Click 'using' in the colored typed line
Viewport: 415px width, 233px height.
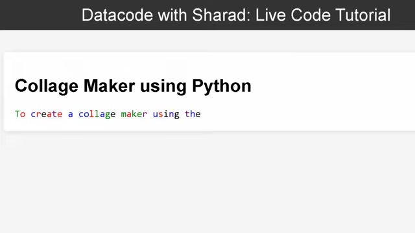pos(166,115)
